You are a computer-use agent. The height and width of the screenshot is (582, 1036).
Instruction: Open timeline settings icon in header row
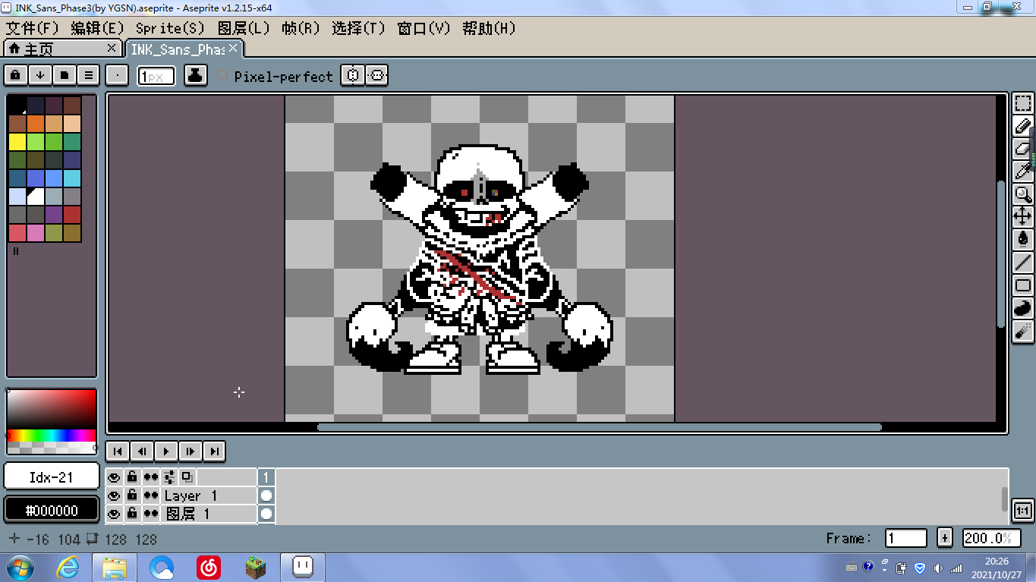tap(168, 477)
